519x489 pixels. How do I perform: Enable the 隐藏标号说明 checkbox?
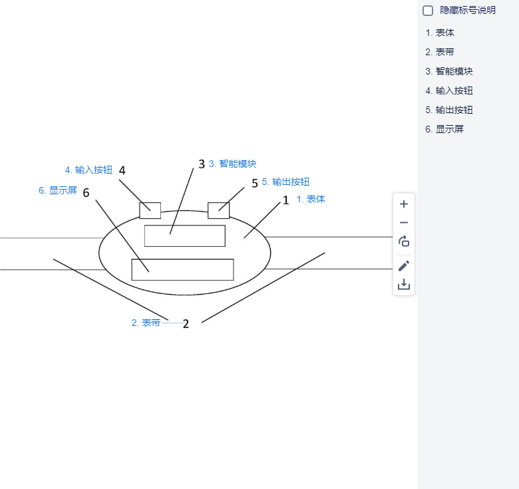point(428,11)
